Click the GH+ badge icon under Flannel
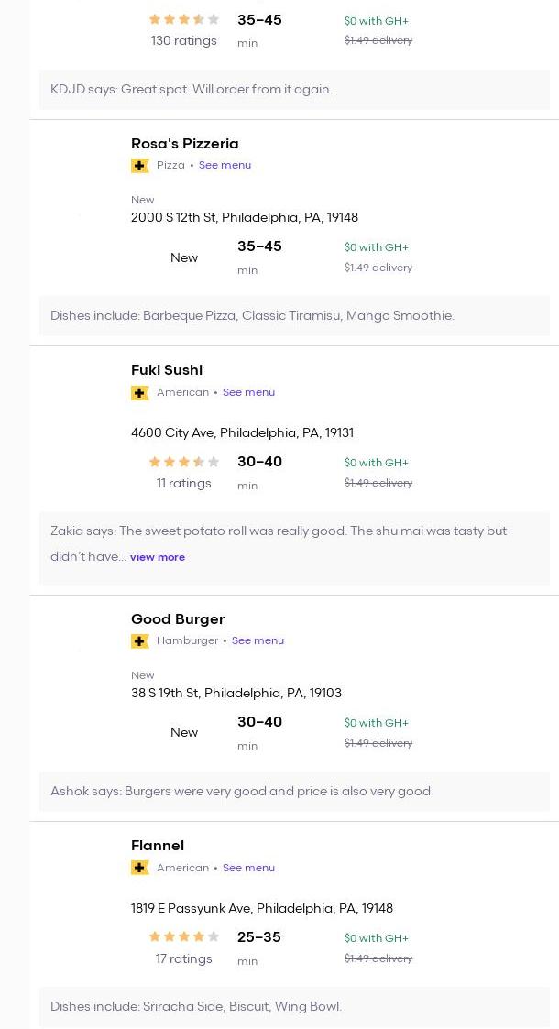Screen dimensions: 559x1029 click(139, 868)
